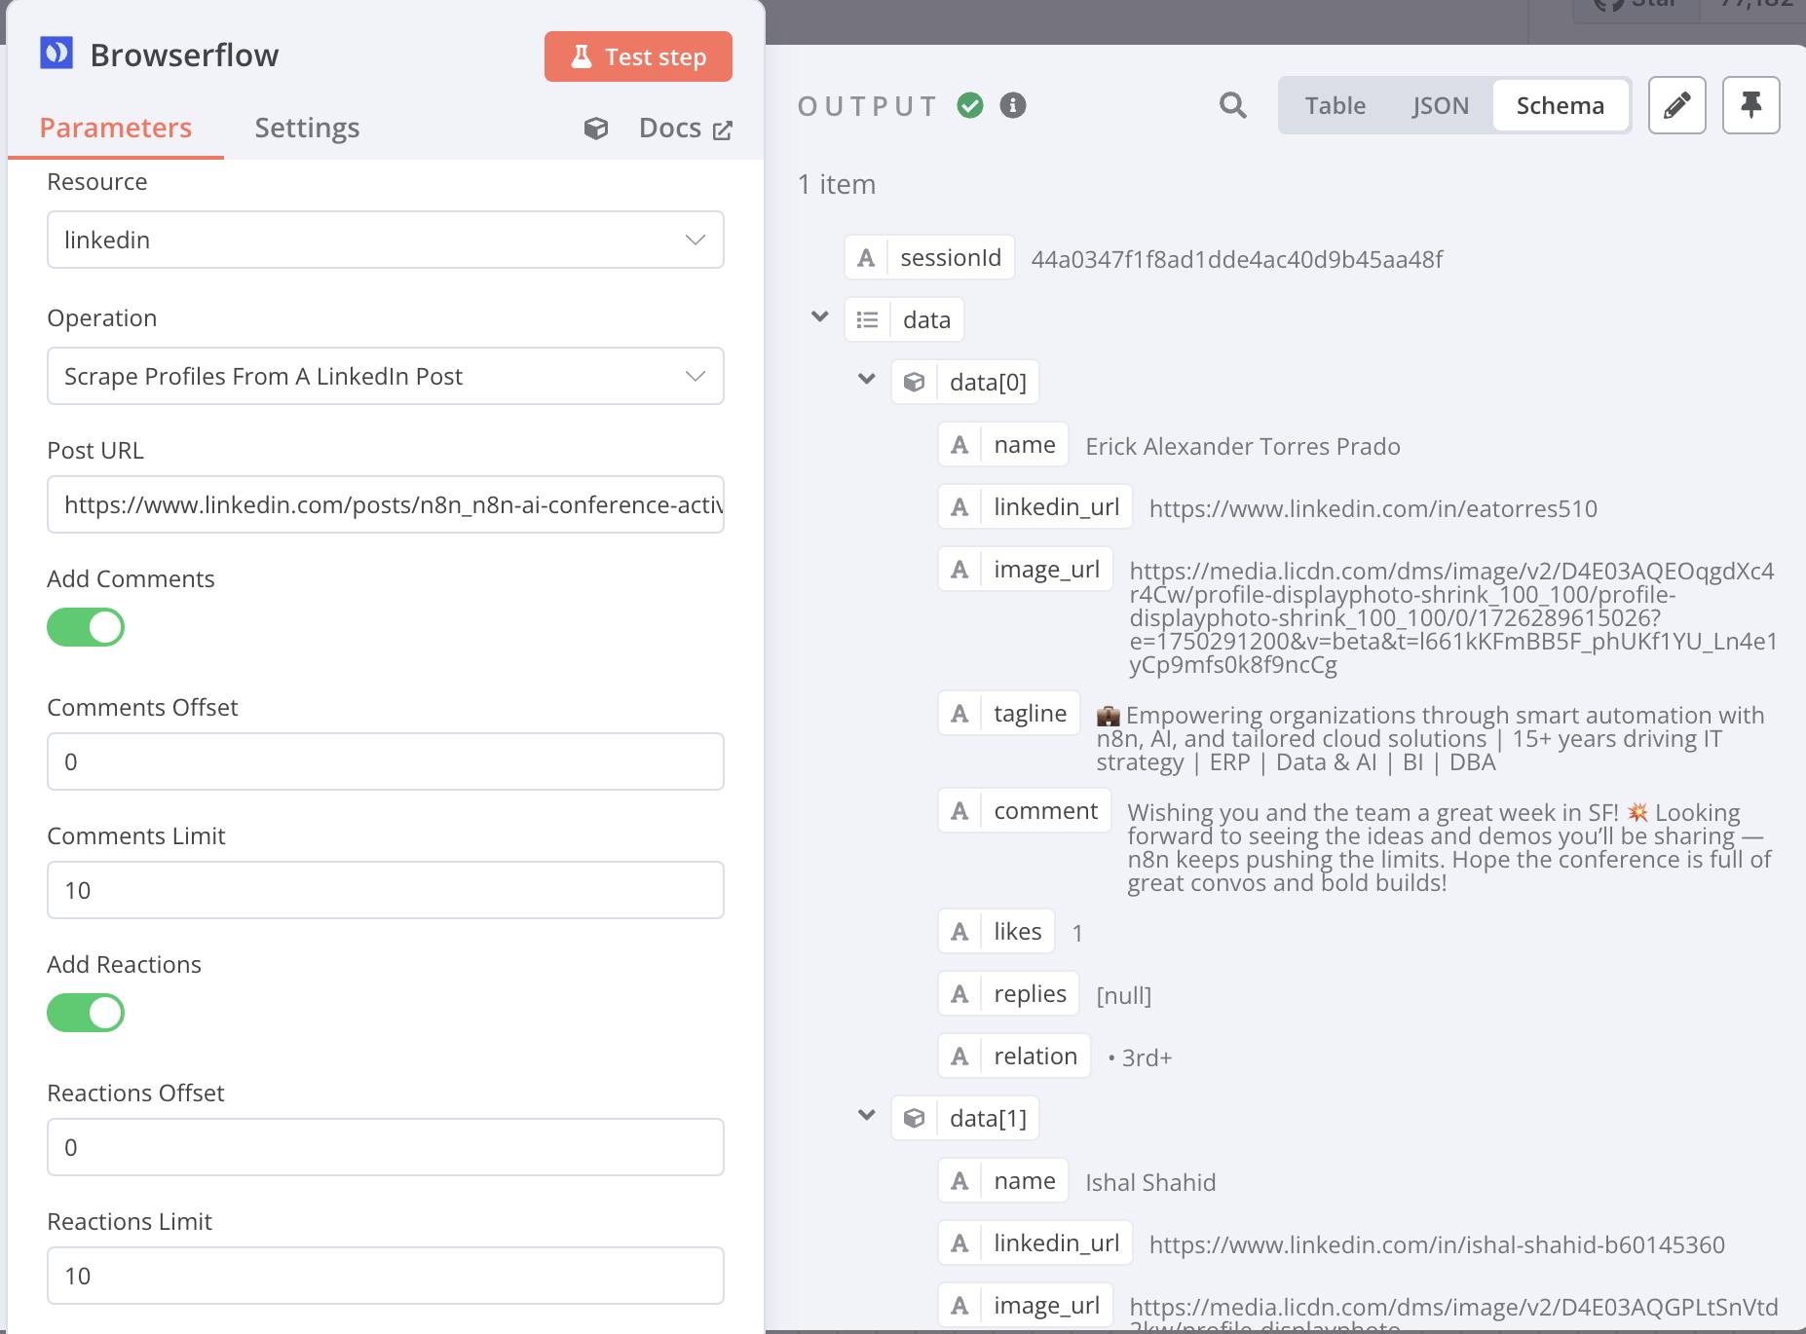The image size is (1806, 1334).
Task: Run the Test step button
Action: pos(638,56)
